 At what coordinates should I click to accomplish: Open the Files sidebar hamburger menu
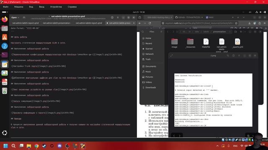161,32
